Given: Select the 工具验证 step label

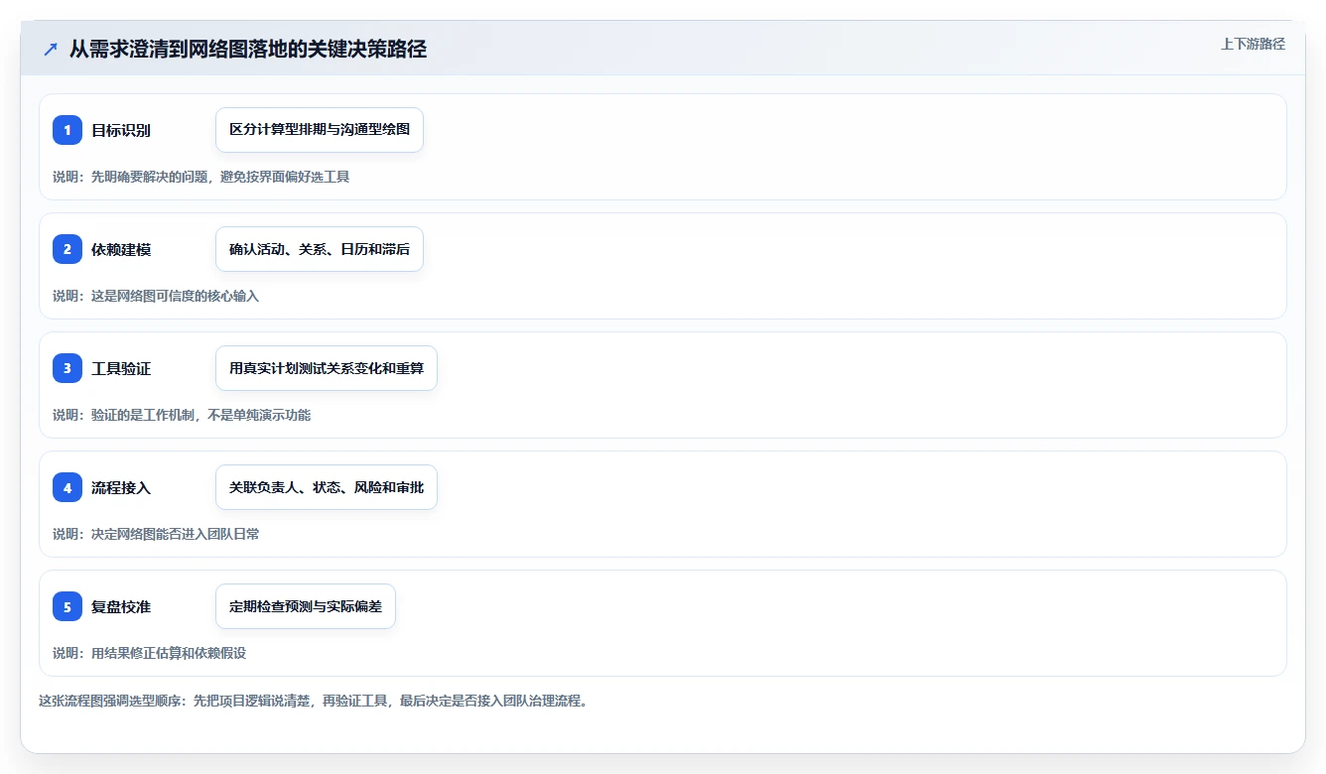Looking at the screenshot, I should coord(121,368).
